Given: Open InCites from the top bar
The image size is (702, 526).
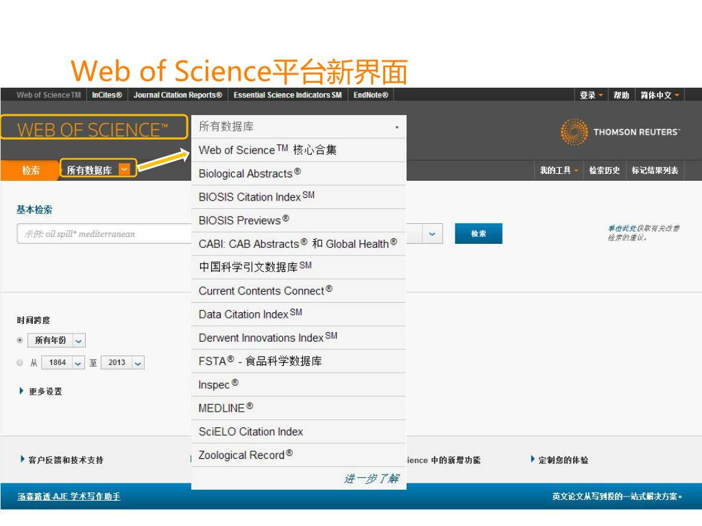Looking at the screenshot, I should click(x=107, y=95).
